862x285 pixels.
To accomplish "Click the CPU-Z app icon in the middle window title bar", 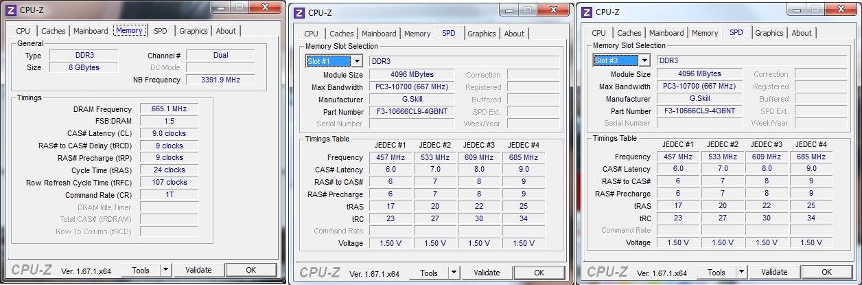I will coord(299,12).
